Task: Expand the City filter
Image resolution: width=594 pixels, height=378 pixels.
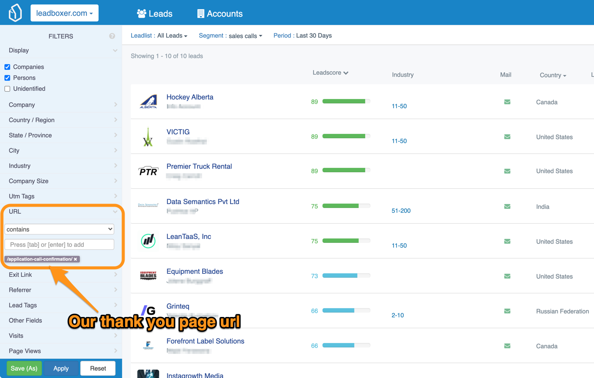Action: tap(61, 150)
